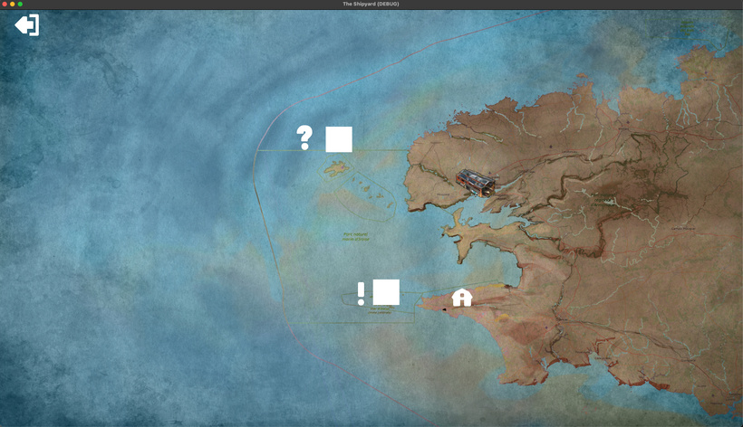Image resolution: width=743 pixels, height=427 pixels.
Task: Minimize the window with the yellow button
Action: pyautogui.click(x=13, y=5)
